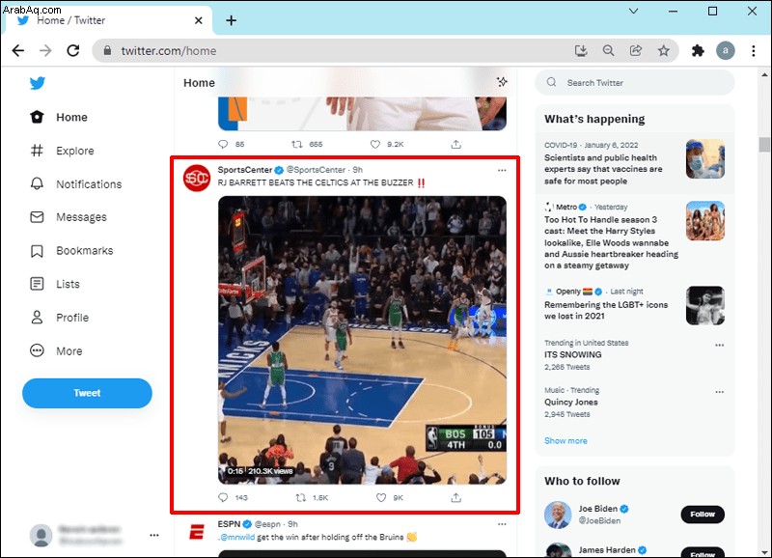Click Show more under What's happening
Image resolution: width=772 pixels, height=558 pixels.
565,441
